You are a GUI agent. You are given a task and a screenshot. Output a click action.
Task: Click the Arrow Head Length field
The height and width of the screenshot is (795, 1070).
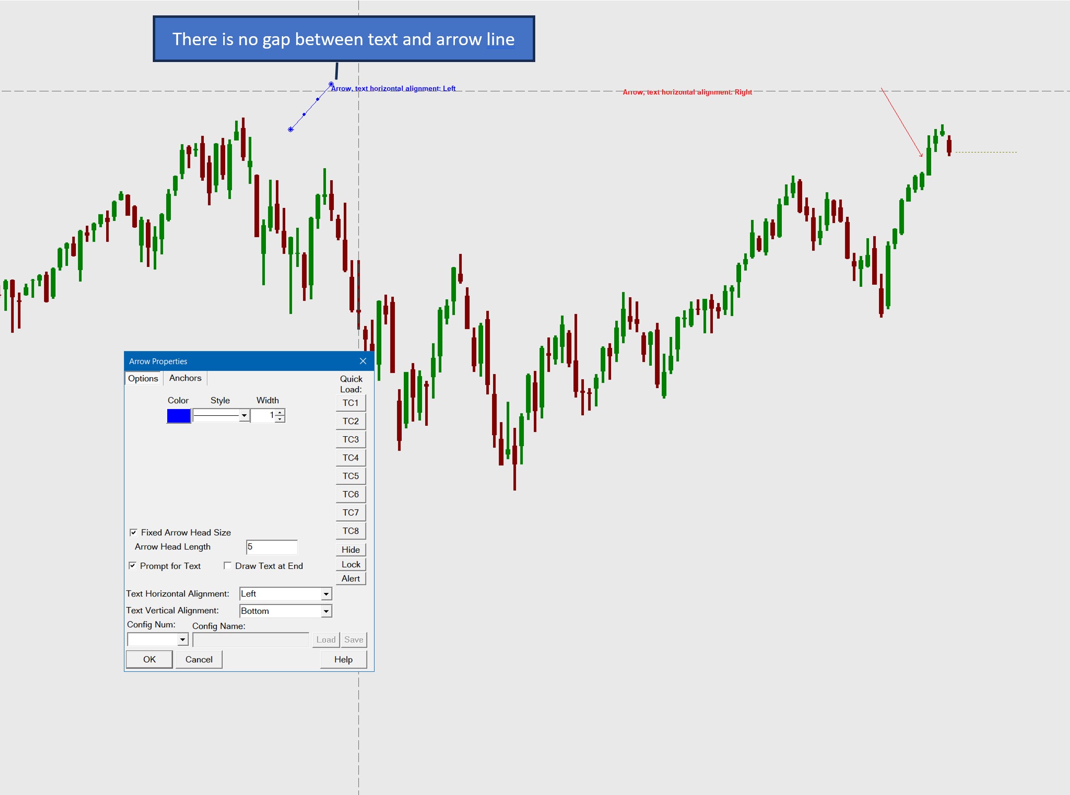point(271,547)
